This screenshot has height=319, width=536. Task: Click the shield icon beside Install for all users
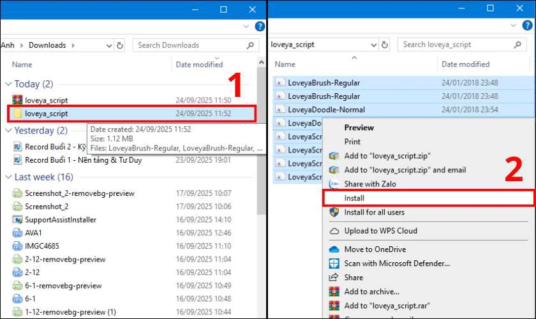(x=334, y=212)
